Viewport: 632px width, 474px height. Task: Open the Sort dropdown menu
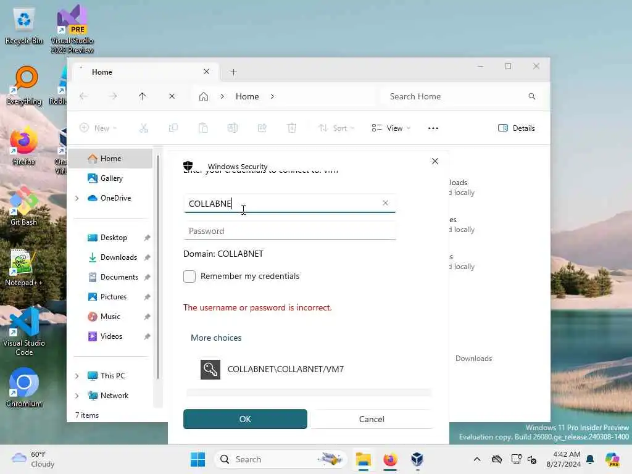click(x=336, y=128)
